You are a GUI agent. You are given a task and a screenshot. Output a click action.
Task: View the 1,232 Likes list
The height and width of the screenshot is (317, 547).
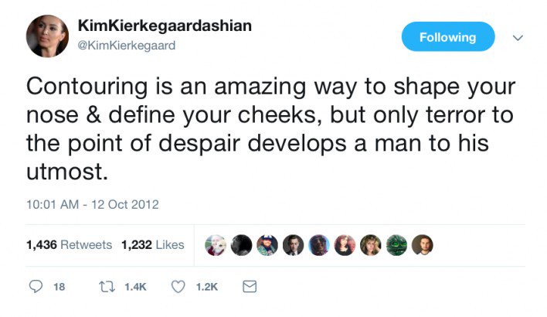pyautogui.click(x=152, y=245)
